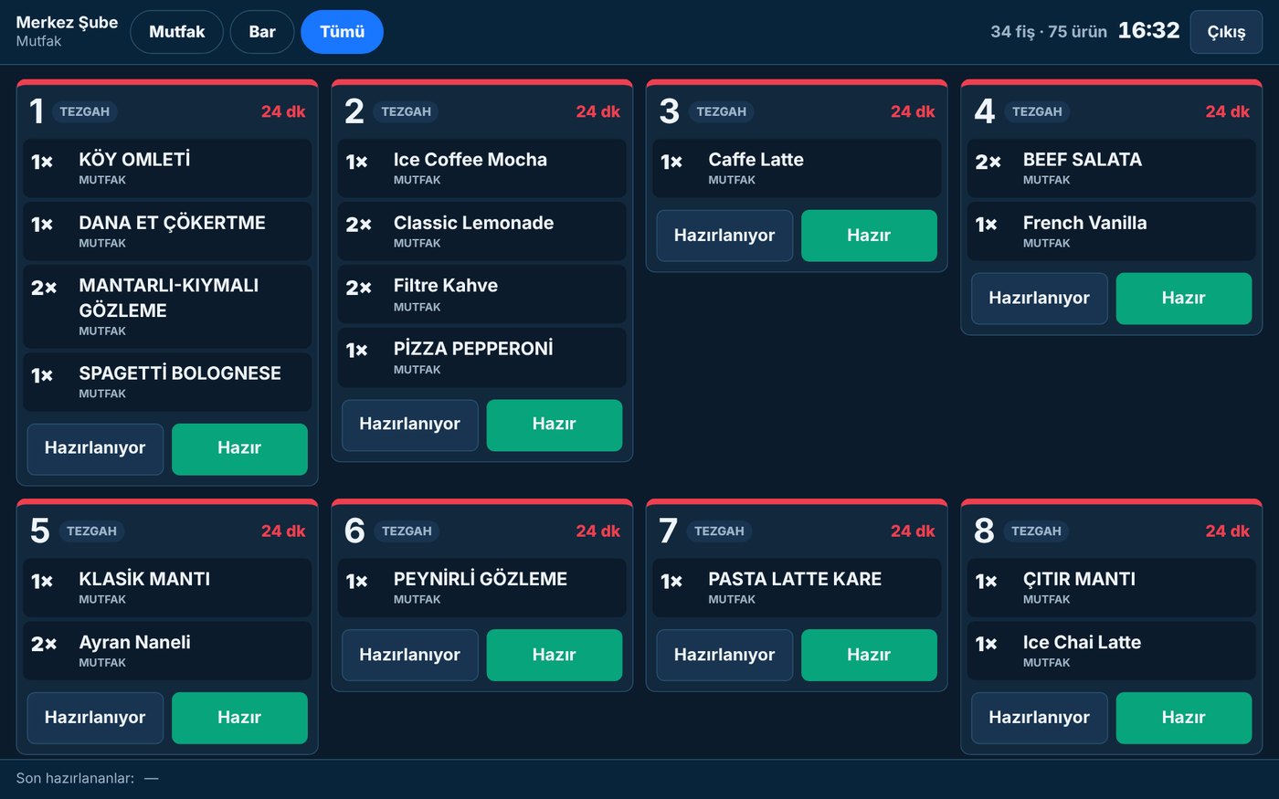Select the French Vanilla item
Screen dimensions: 1279x799
1112,231
